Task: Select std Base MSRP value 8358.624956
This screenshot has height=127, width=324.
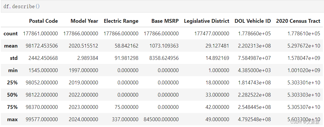Action: (164, 58)
